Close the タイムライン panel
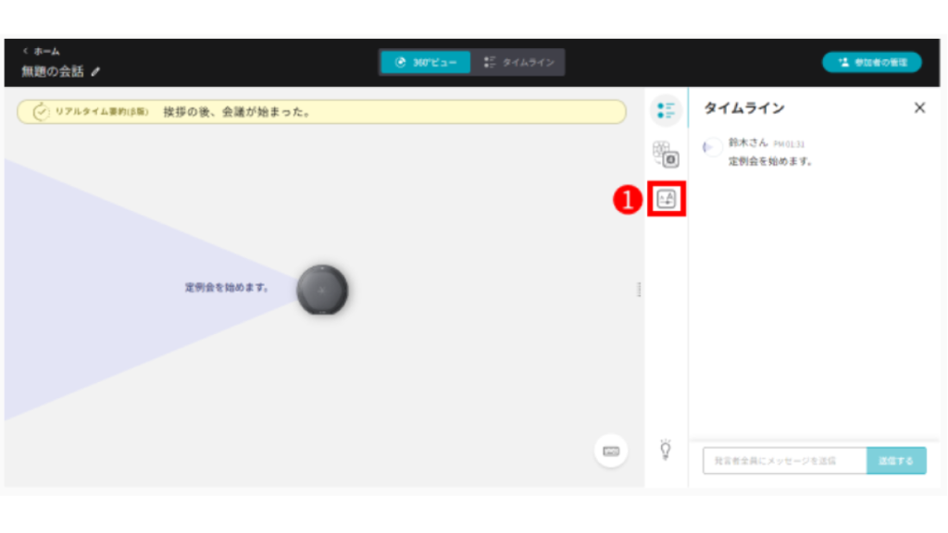Screen dimensions: 948x533 click(x=919, y=108)
